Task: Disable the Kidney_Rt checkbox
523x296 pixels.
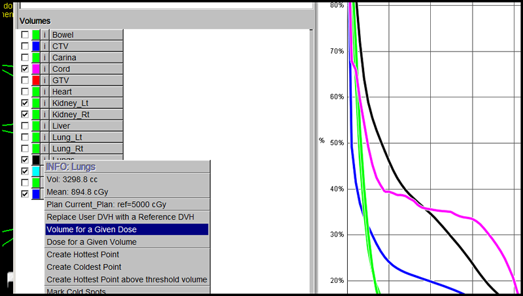Action: 25,115
